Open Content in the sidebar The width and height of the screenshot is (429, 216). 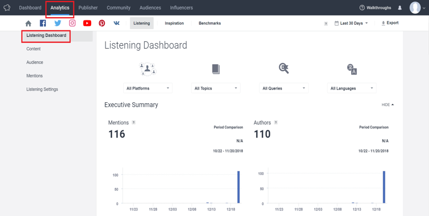coord(33,49)
